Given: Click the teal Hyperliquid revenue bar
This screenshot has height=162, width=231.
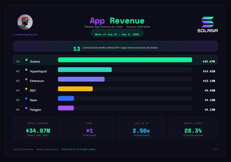Looking at the screenshot, I should click(x=85, y=69).
